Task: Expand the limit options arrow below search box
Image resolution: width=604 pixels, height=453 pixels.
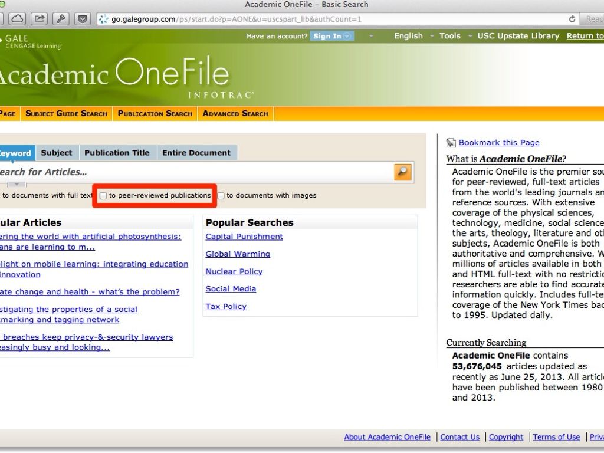Action: click(x=17, y=185)
